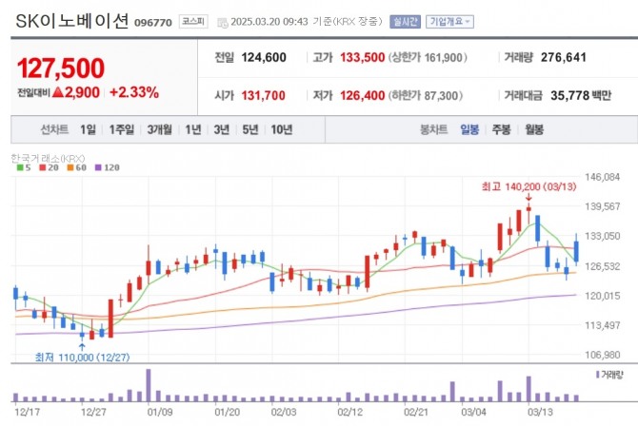The width and height of the screenshot is (638, 426).
Task: Click the red up-triangle change indicator
Action: (x=58, y=92)
